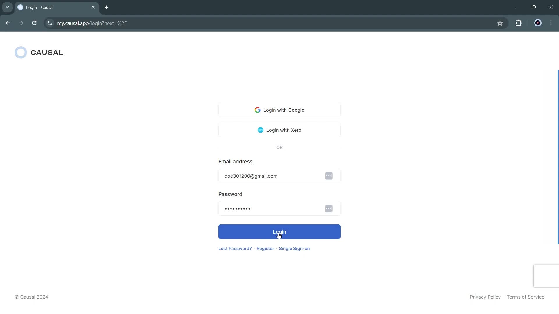The image size is (559, 314).
Task: Click Login with Xero button
Action: tap(279, 130)
